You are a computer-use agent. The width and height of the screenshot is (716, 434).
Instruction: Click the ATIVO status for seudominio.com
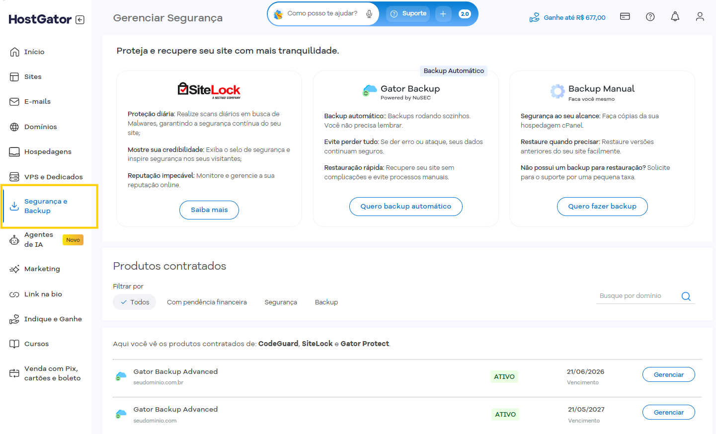click(505, 414)
